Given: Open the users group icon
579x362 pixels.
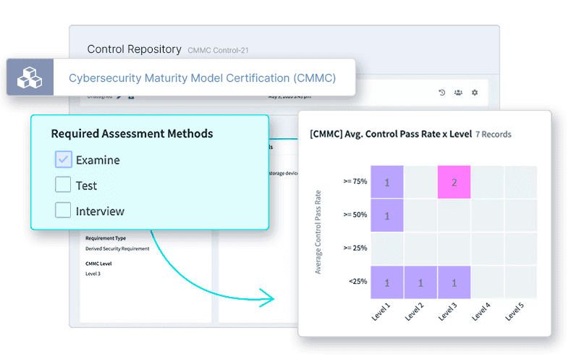Looking at the screenshot, I should coord(458,93).
